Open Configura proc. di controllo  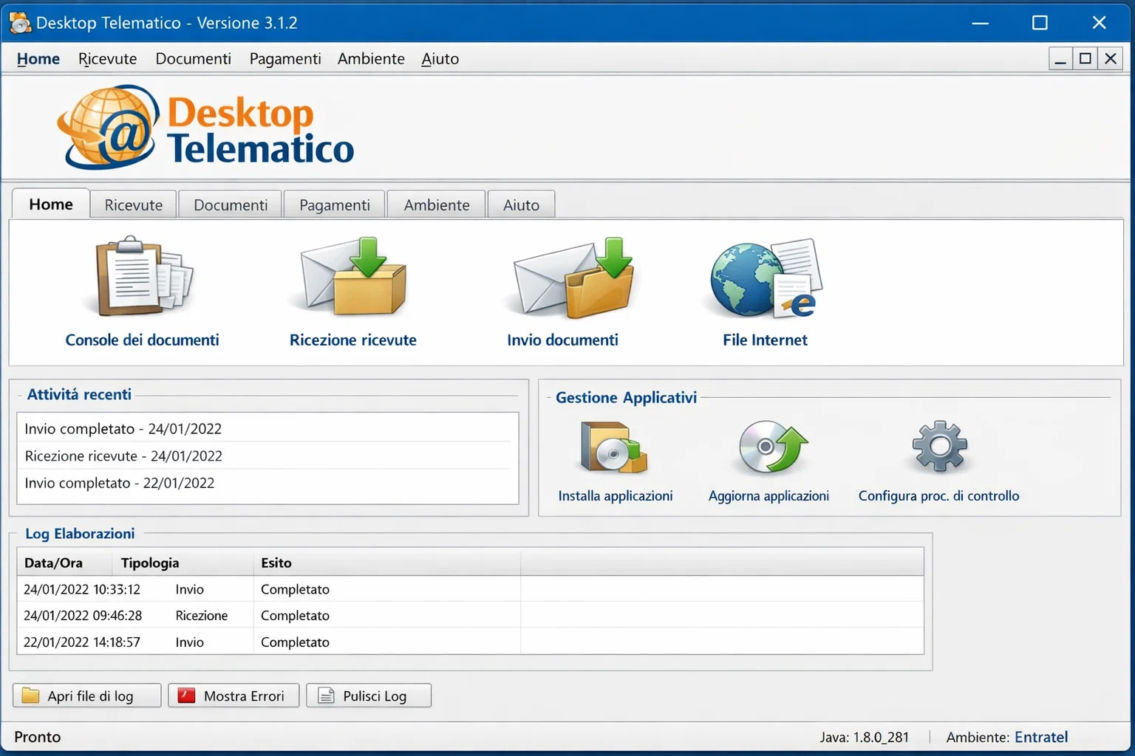point(938,458)
